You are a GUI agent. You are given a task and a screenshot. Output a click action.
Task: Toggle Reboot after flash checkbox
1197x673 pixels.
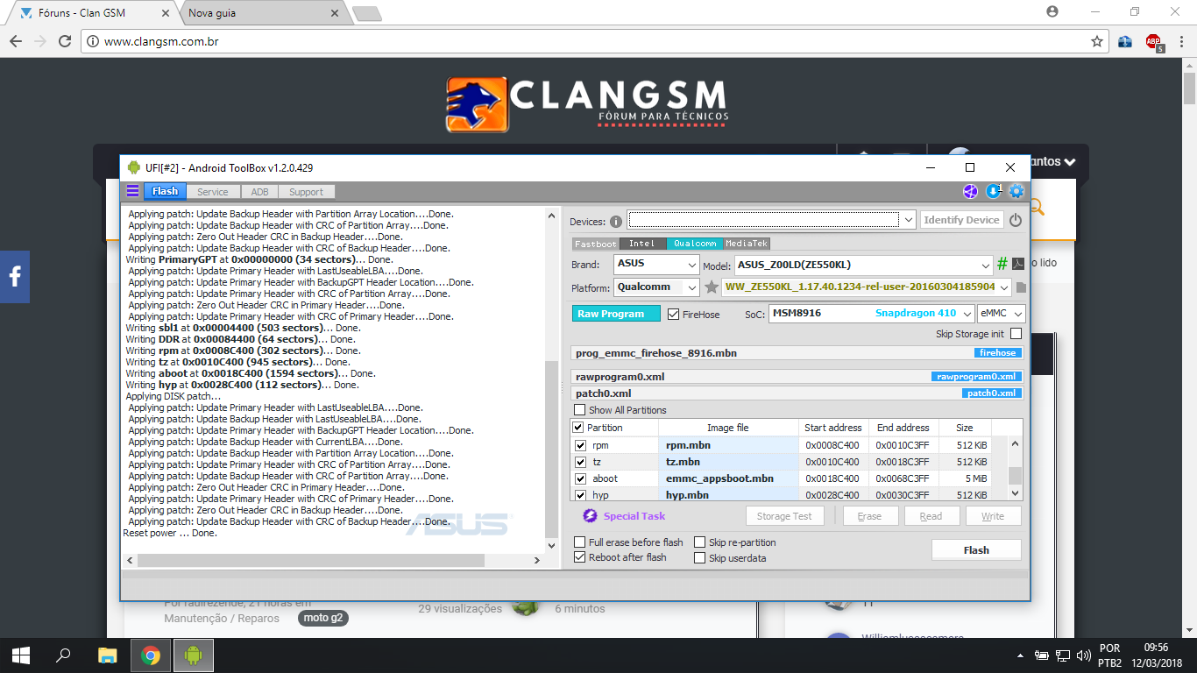pos(579,557)
